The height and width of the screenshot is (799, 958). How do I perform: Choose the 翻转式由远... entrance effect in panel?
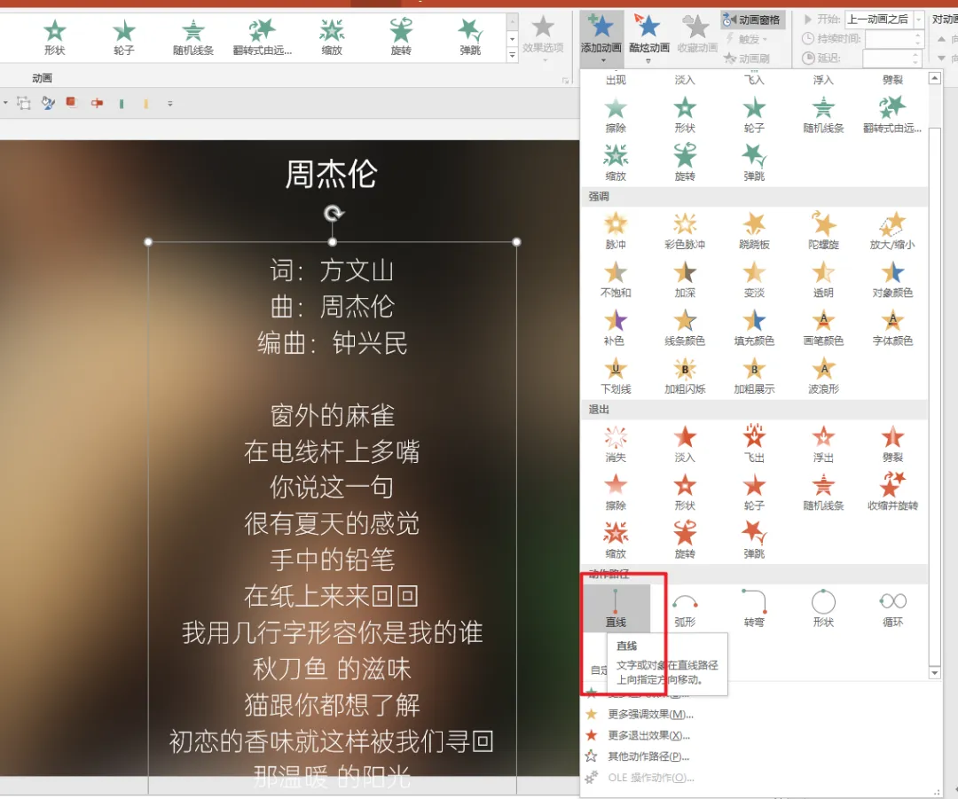coord(892,115)
